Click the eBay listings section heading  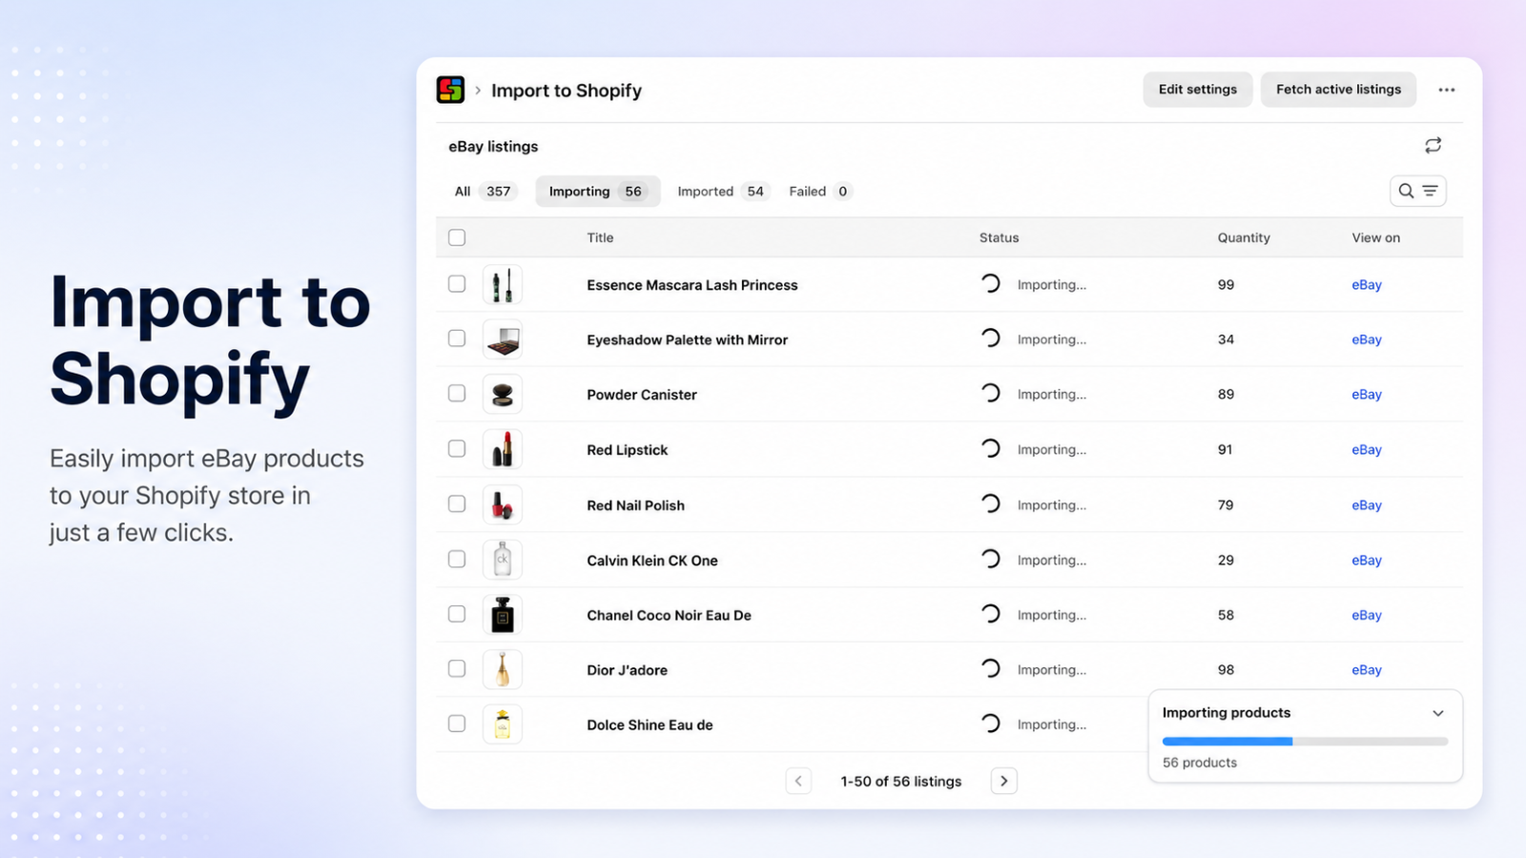(x=493, y=147)
